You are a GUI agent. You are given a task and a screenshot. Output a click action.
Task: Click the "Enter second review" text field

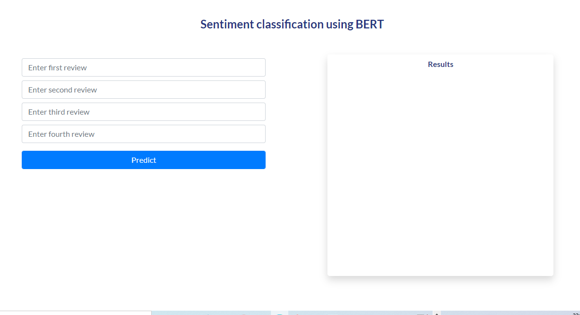[x=143, y=90]
